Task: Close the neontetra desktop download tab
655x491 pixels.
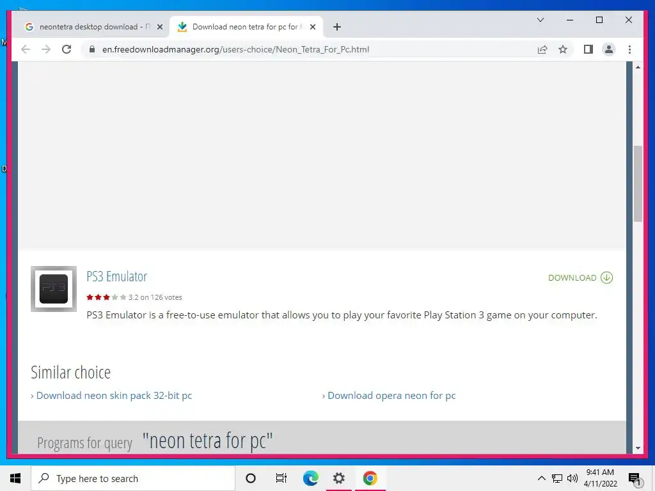Action: point(159,27)
